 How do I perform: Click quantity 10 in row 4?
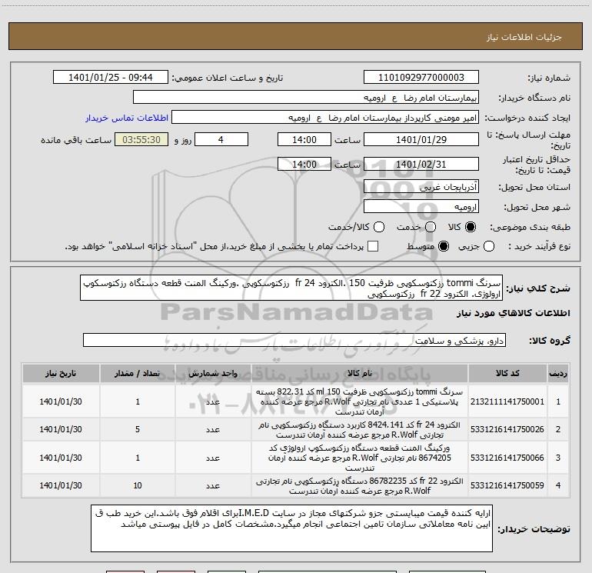(x=138, y=485)
